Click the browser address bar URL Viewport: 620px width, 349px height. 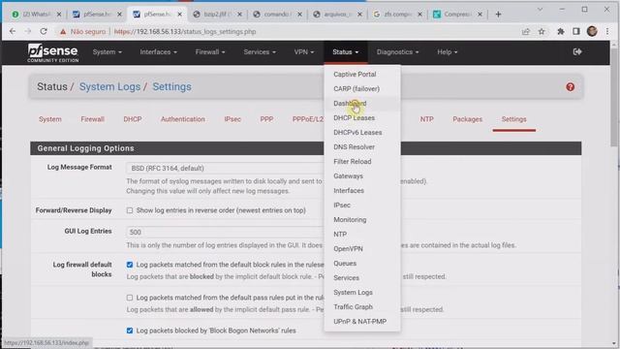click(x=185, y=31)
